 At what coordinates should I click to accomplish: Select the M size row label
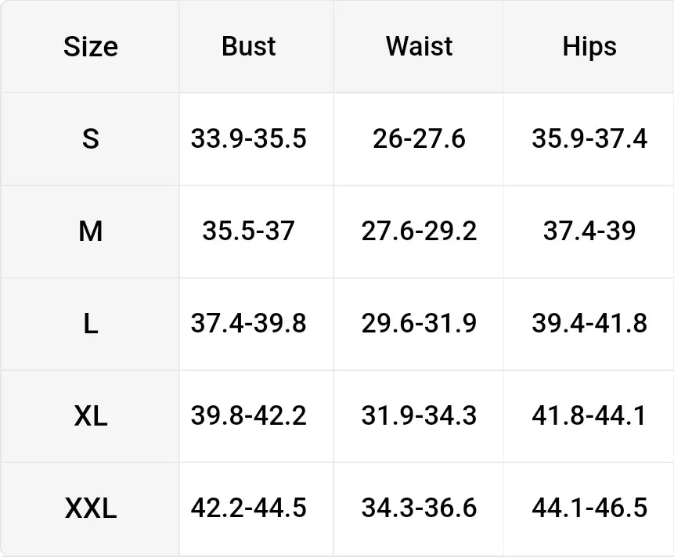point(91,231)
